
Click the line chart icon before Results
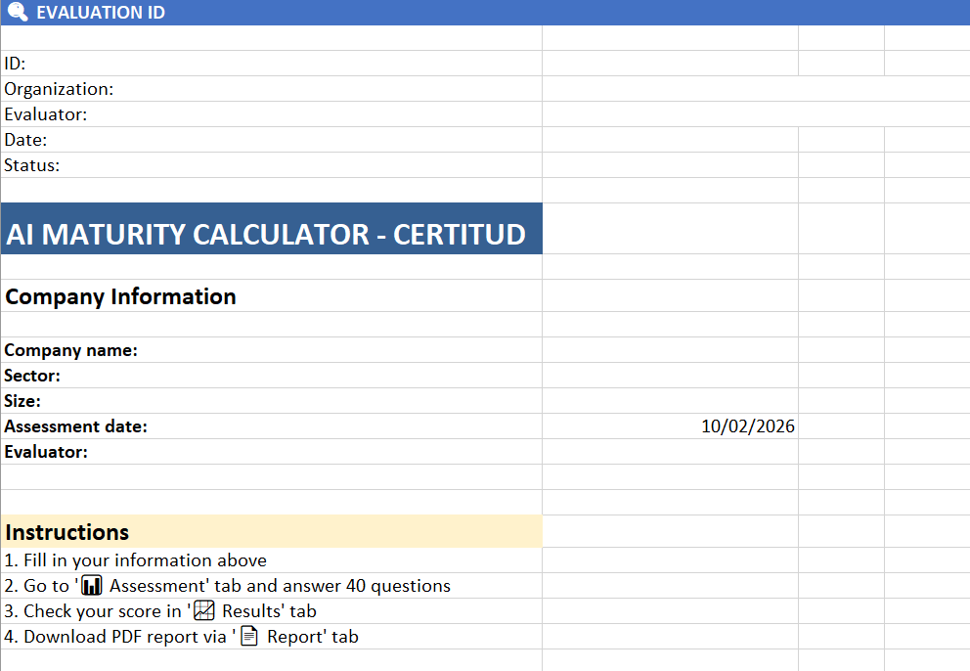[x=204, y=611]
